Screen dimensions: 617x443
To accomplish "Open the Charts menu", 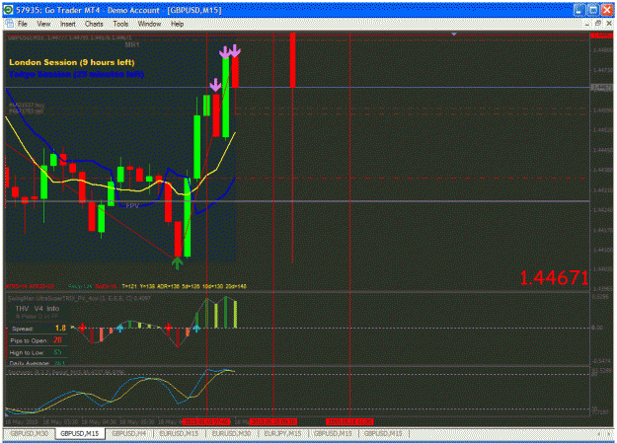I will (94, 24).
